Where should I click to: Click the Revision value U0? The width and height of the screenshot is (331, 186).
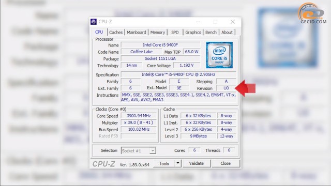pyautogui.click(x=226, y=88)
